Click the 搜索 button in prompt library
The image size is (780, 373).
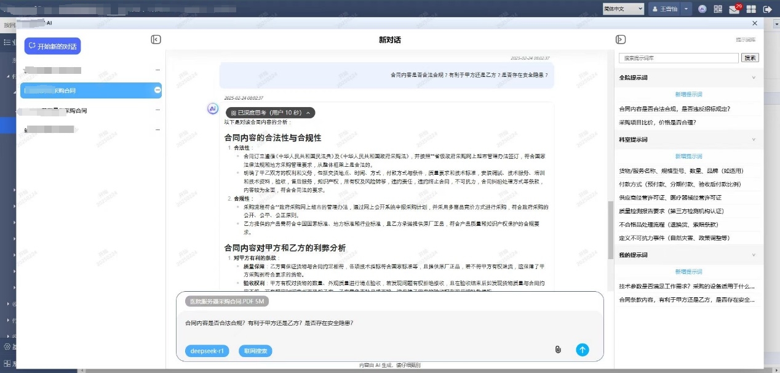point(750,58)
